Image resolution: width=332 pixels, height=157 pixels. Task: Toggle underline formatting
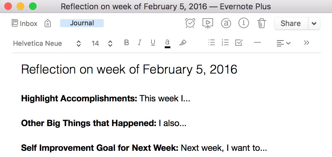(x=153, y=43)
